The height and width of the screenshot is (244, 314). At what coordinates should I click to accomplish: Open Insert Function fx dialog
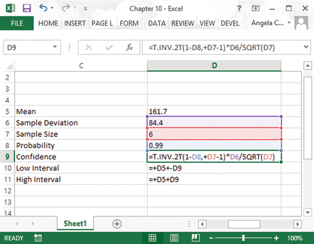129,47
